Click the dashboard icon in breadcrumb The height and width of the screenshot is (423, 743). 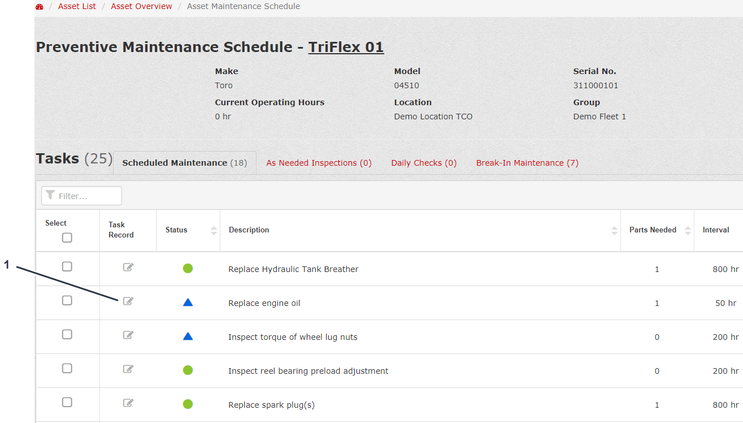[39, 7]
